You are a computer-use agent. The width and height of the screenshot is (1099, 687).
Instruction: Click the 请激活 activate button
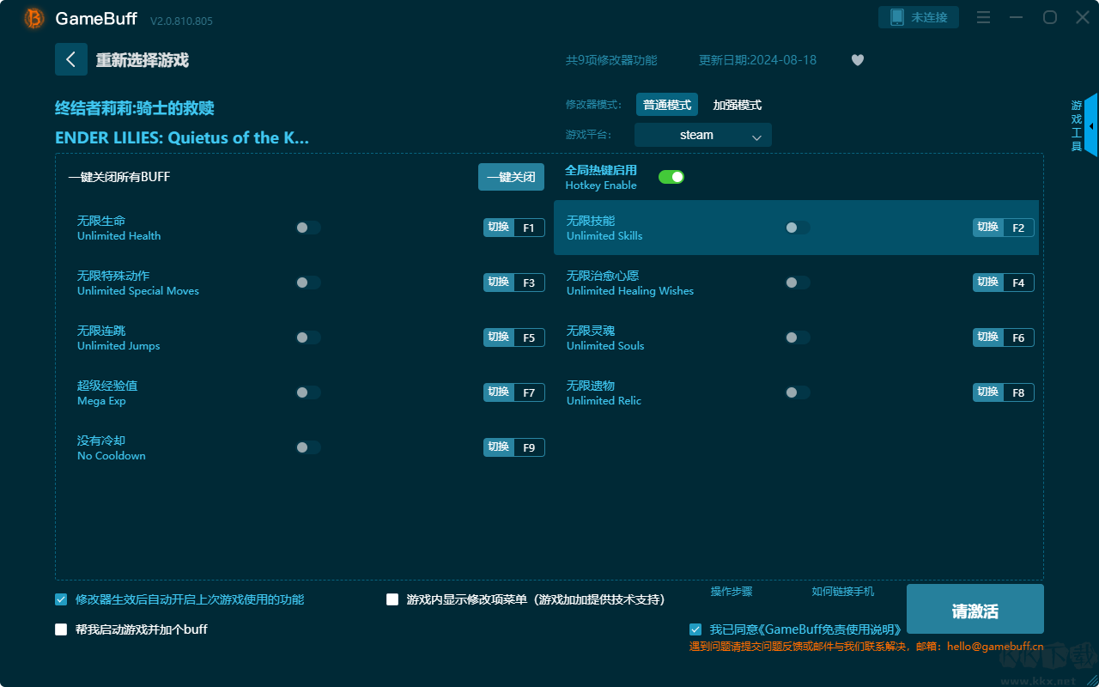pos(975,610)
